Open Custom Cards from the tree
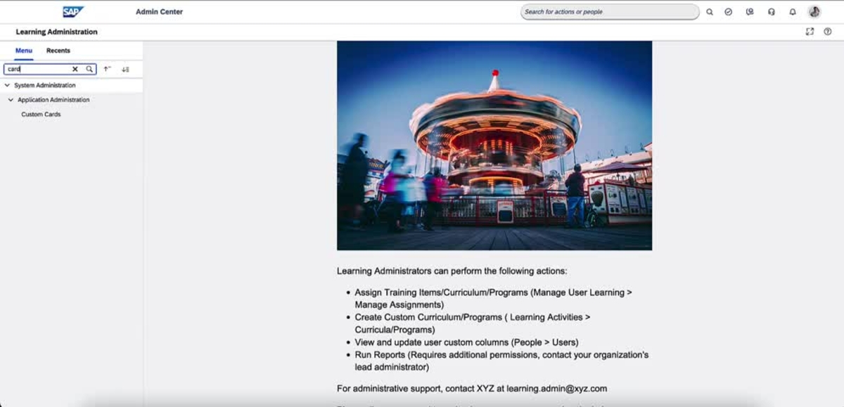The image size is (844, 407). coord(40,113)
